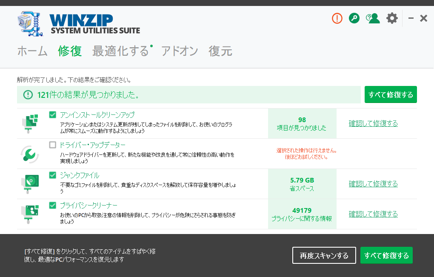Viewport: 434px width, 277px height.
Task: Open the 最適化する tab
Action: click(121, 51)
